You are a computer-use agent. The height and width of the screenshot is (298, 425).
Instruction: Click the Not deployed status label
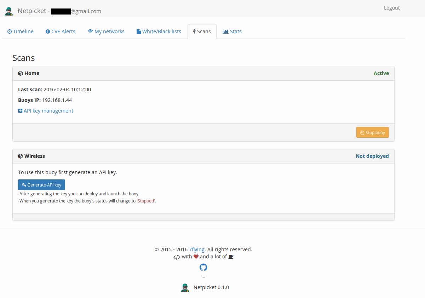pyautogui.click(x=372, y=156)
